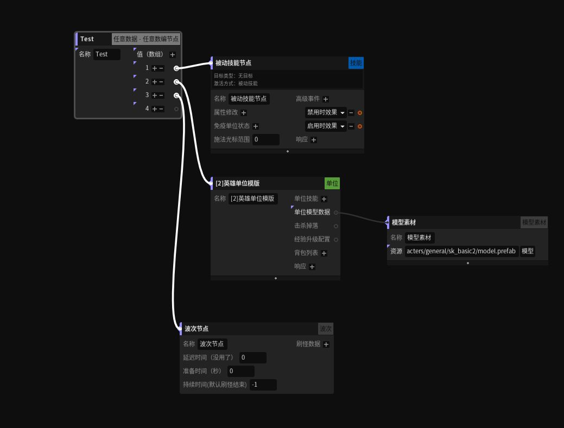This screenshot has width=564, height=428.
Task: Click the 单位模型数据 output port
Action: point(336,213)
